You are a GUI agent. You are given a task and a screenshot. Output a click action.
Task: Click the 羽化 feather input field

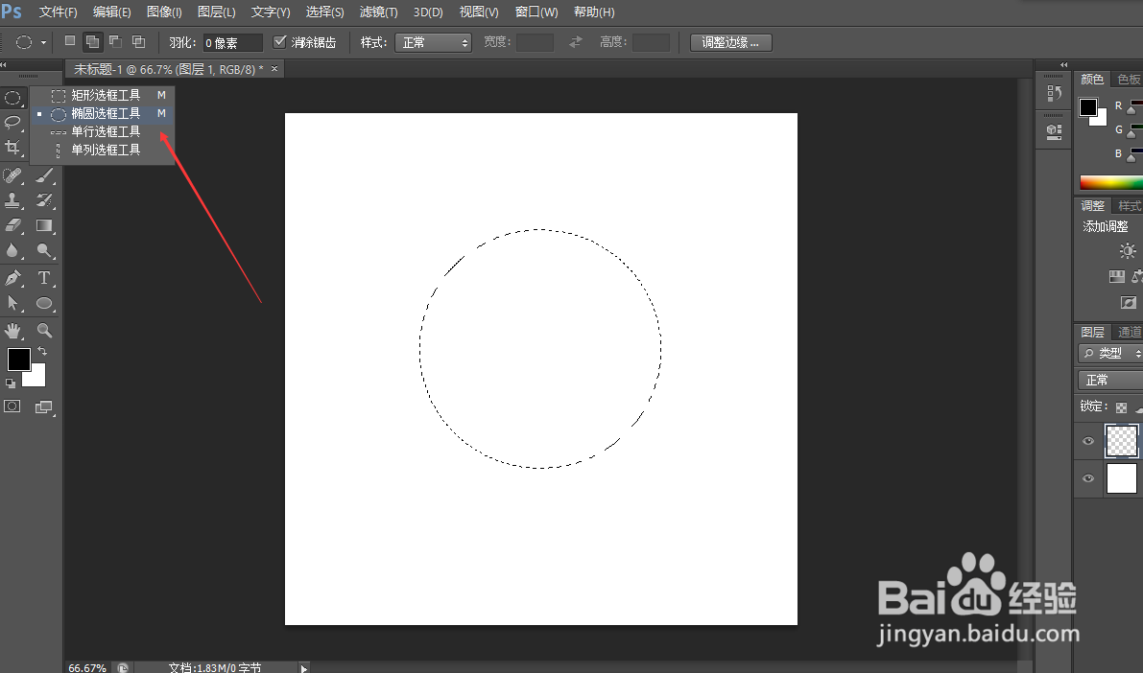coord(232,43)
